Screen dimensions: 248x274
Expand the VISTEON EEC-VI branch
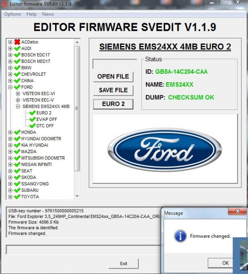click(18, 94)
